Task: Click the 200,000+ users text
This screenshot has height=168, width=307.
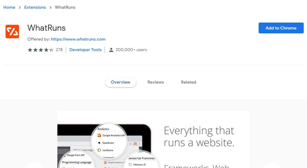Action: point(131,50)
